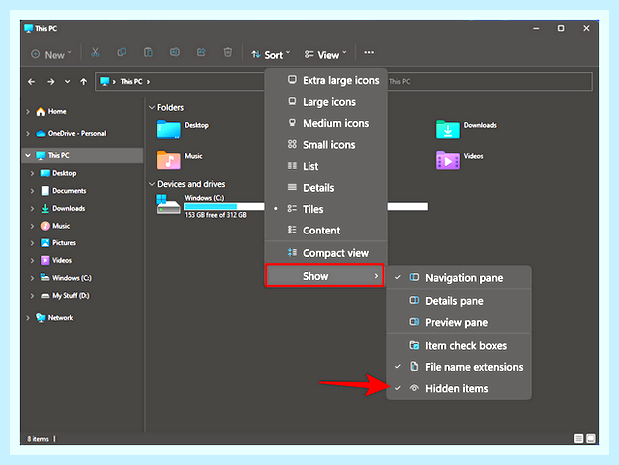Viewport: 619px width, 465px height.
Task: Collapse the Folders group
Action: point(152,108)
